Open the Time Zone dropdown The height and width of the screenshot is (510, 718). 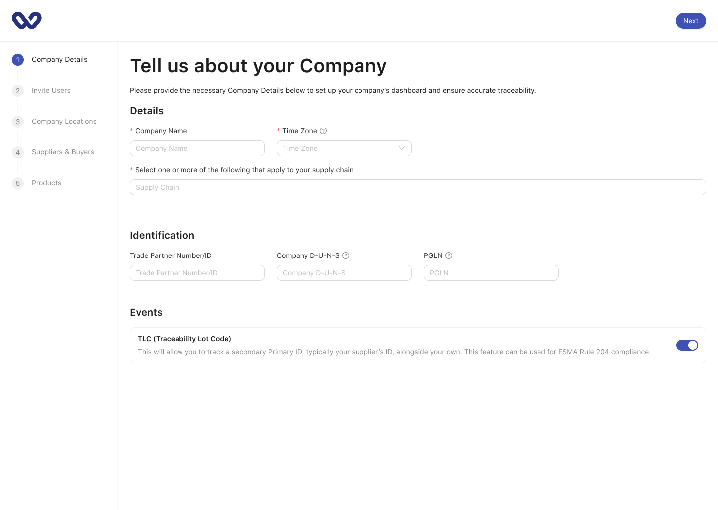pos(344,148)
